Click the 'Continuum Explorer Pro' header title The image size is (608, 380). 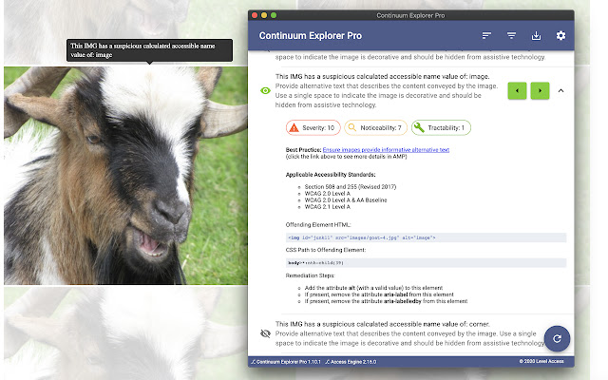[311, 36]
